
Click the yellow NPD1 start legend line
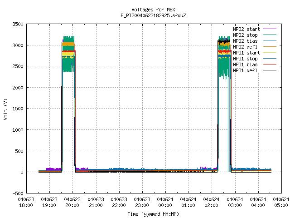270,53
